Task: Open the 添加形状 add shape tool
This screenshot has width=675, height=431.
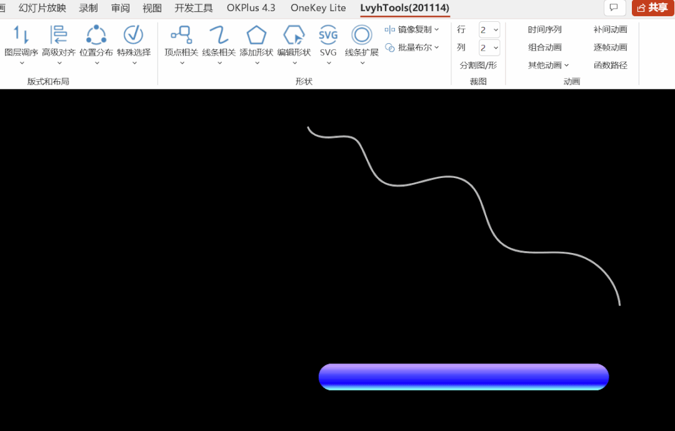Action: click(x=256, y=42)
